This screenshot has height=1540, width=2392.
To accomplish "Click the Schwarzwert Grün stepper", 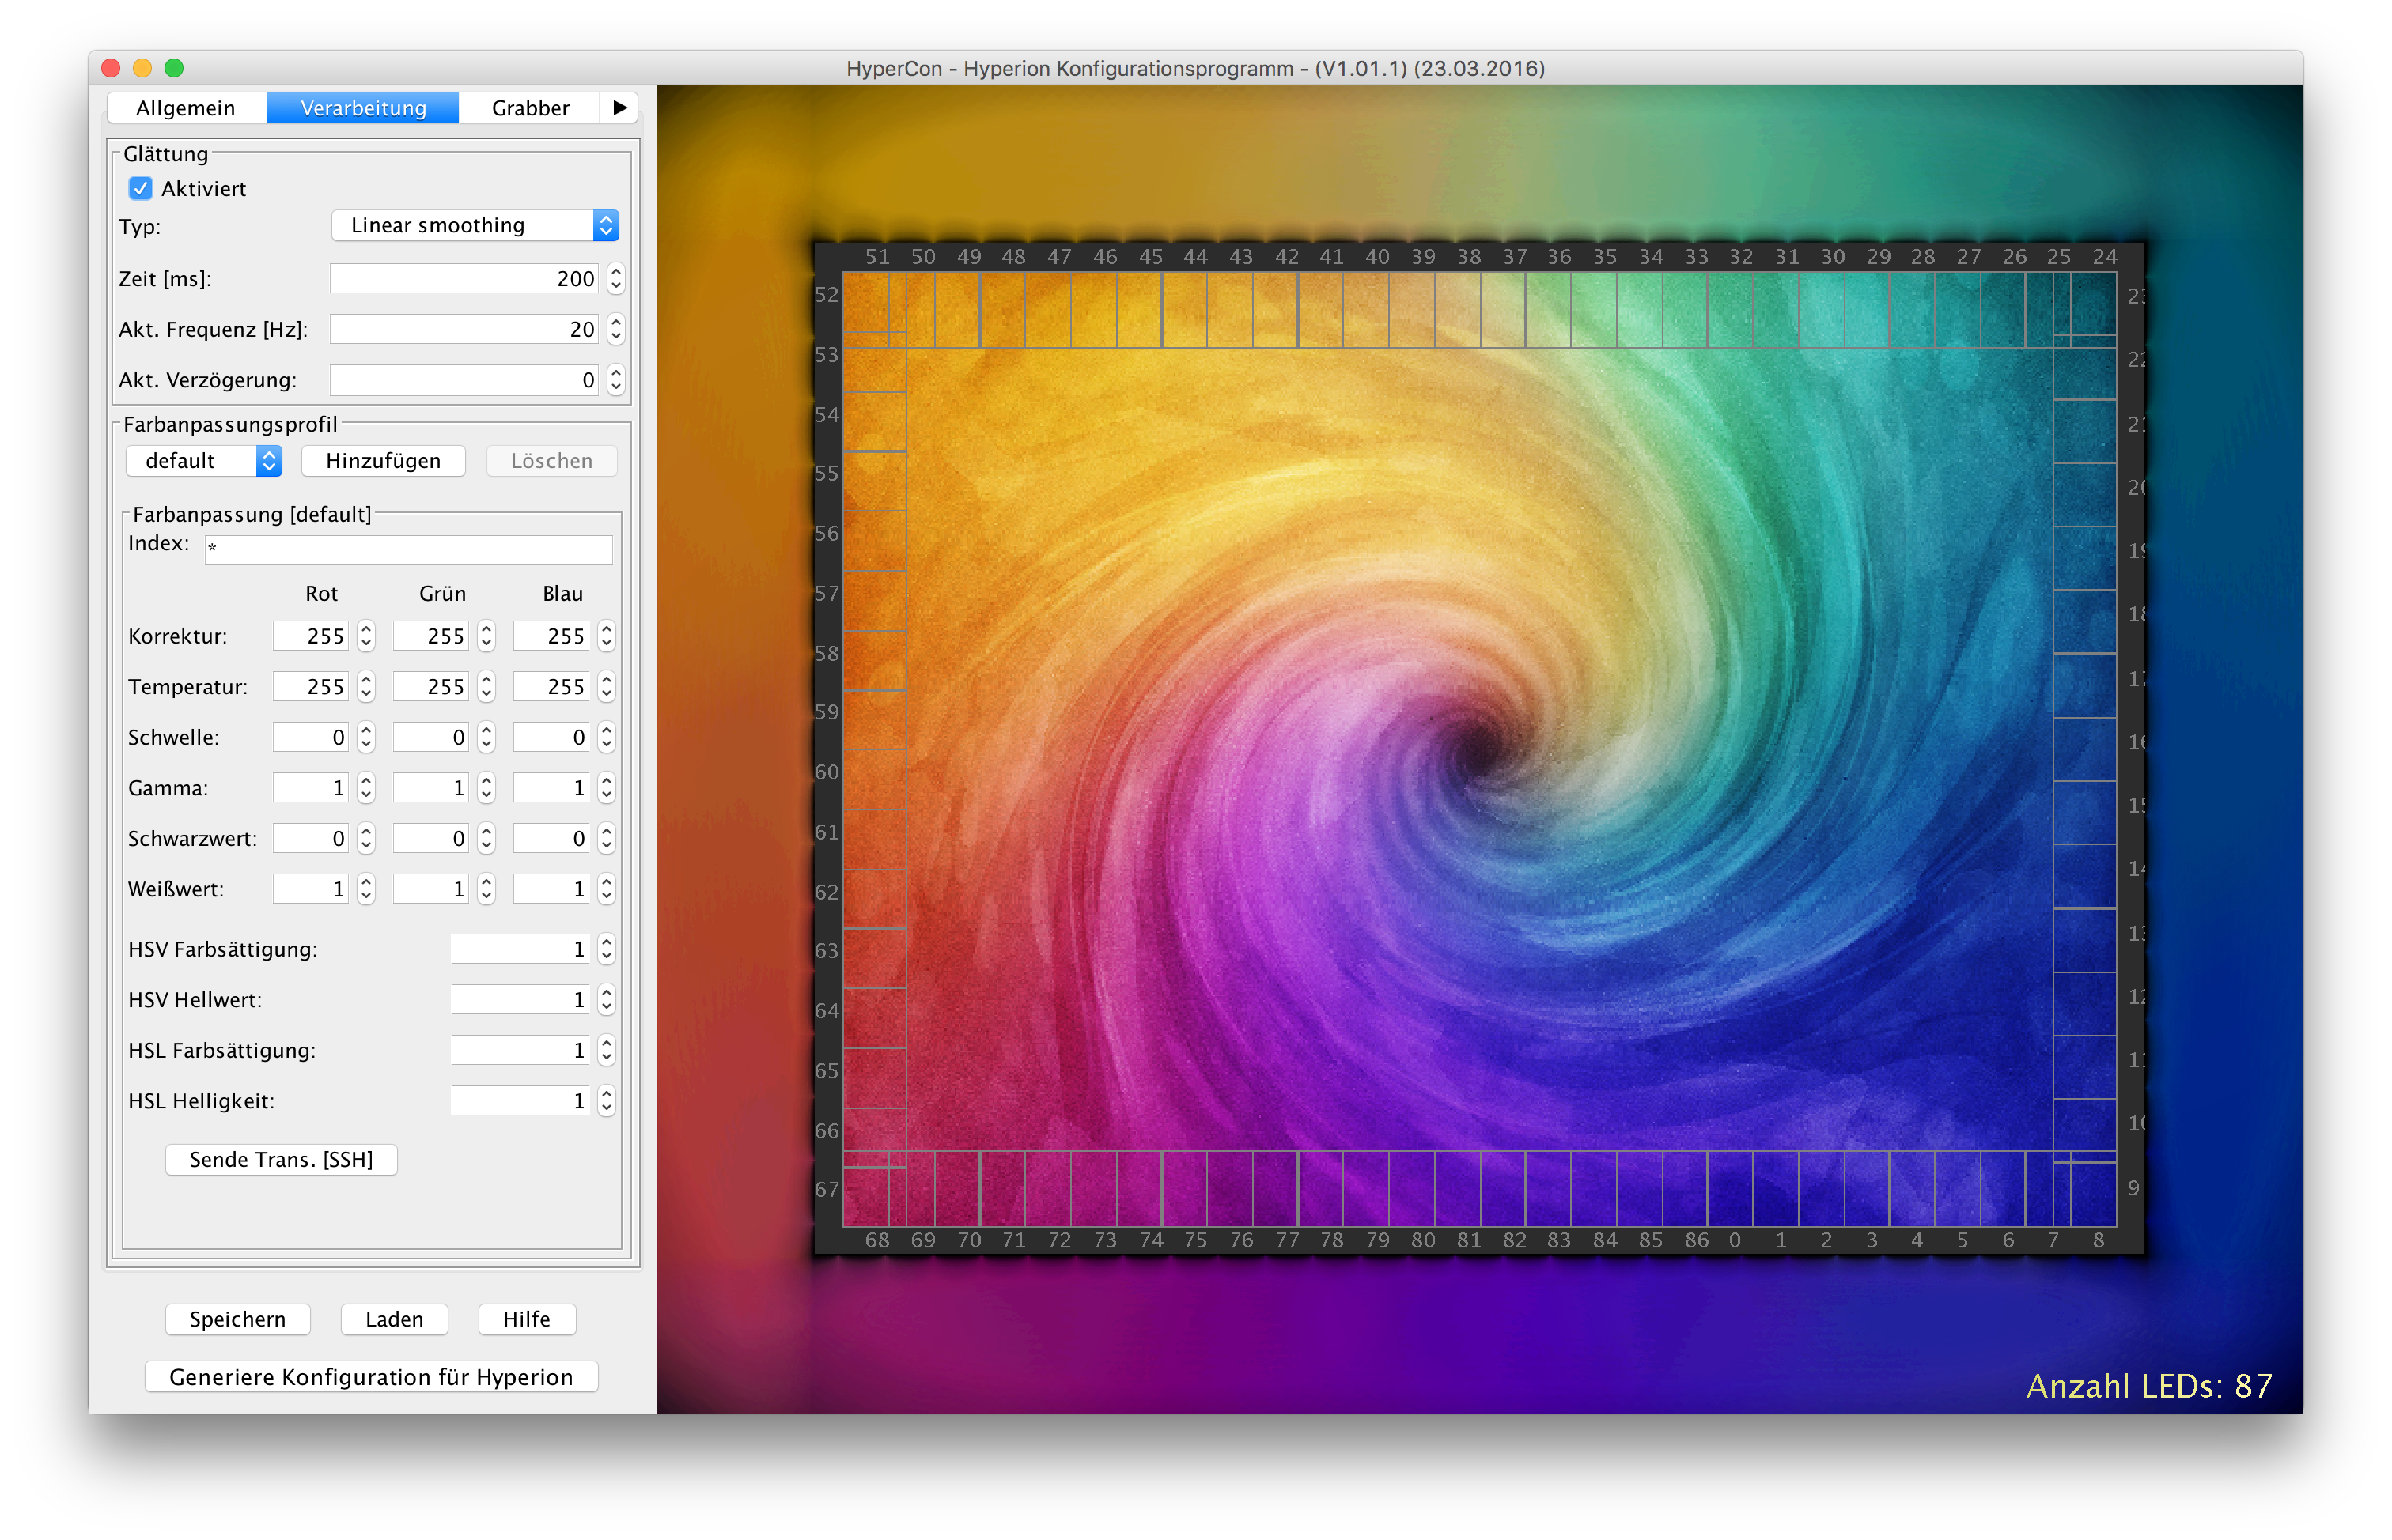I will (x=486, y=838).
